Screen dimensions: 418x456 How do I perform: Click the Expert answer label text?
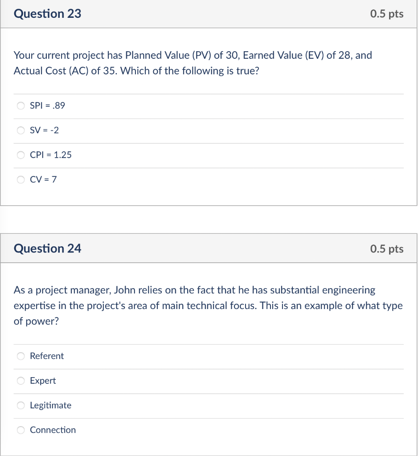click(43, 381)
